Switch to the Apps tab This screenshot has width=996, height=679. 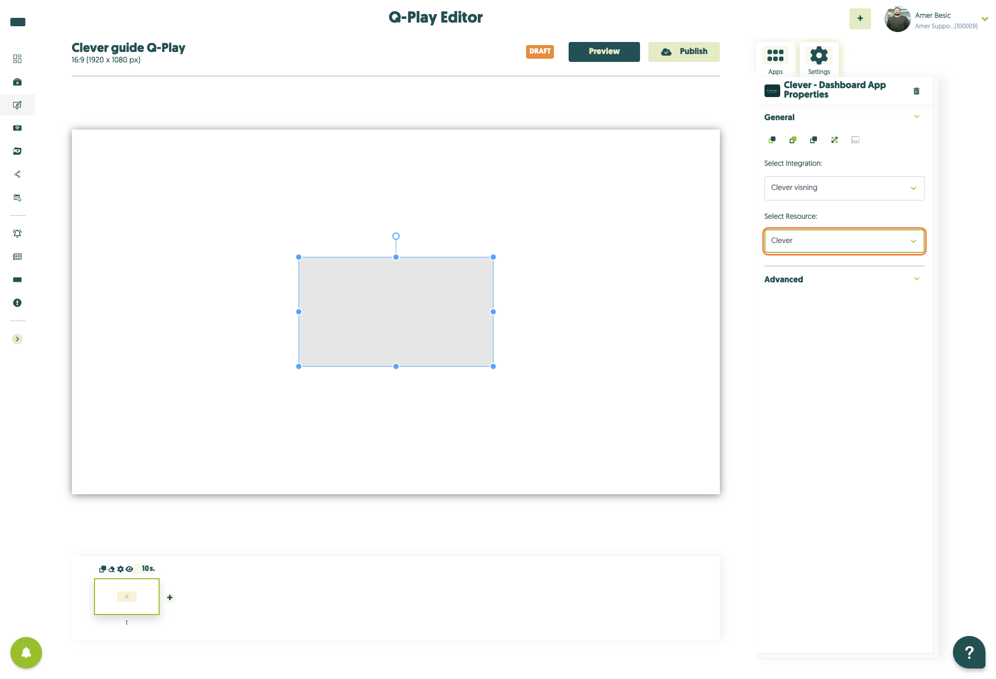(x=775, y=60)
